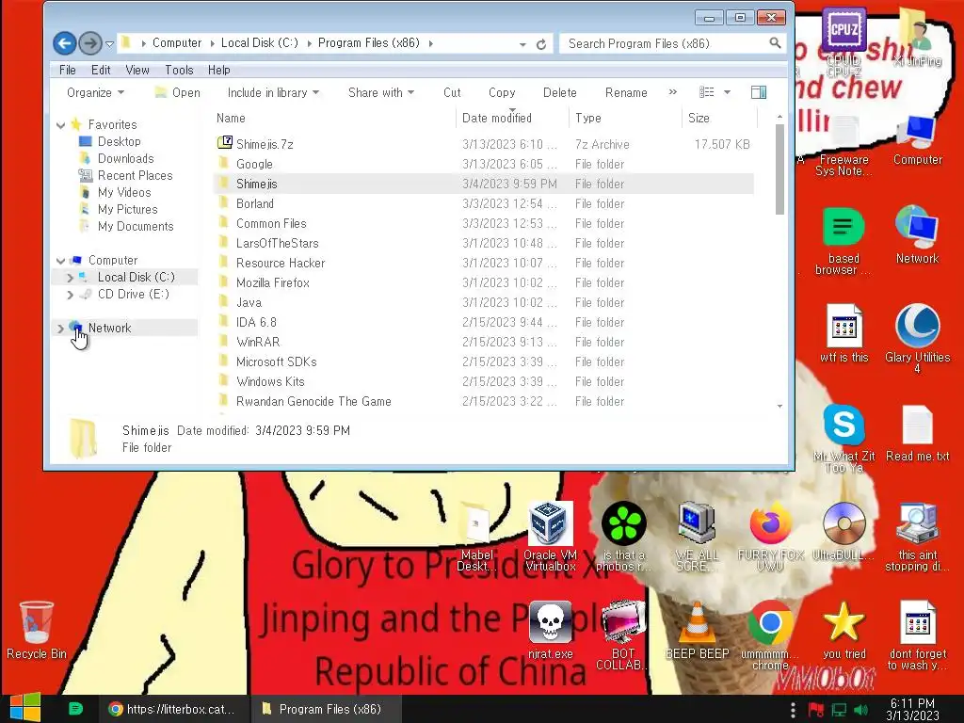
Task: Open the View menu
Action: tap(137, 70)
